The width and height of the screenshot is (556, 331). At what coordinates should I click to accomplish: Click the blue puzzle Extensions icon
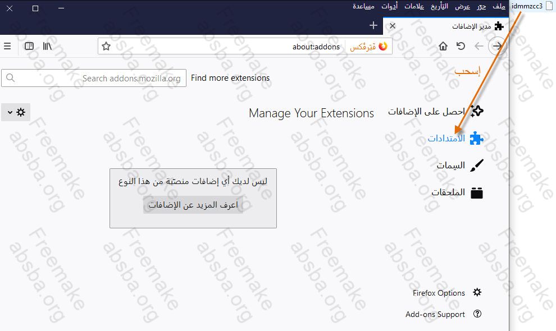(x=477, y=138)
